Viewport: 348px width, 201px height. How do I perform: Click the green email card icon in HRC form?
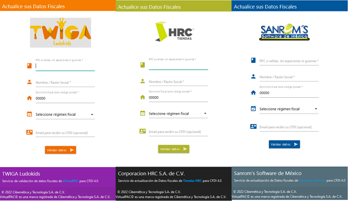[142, 131]
